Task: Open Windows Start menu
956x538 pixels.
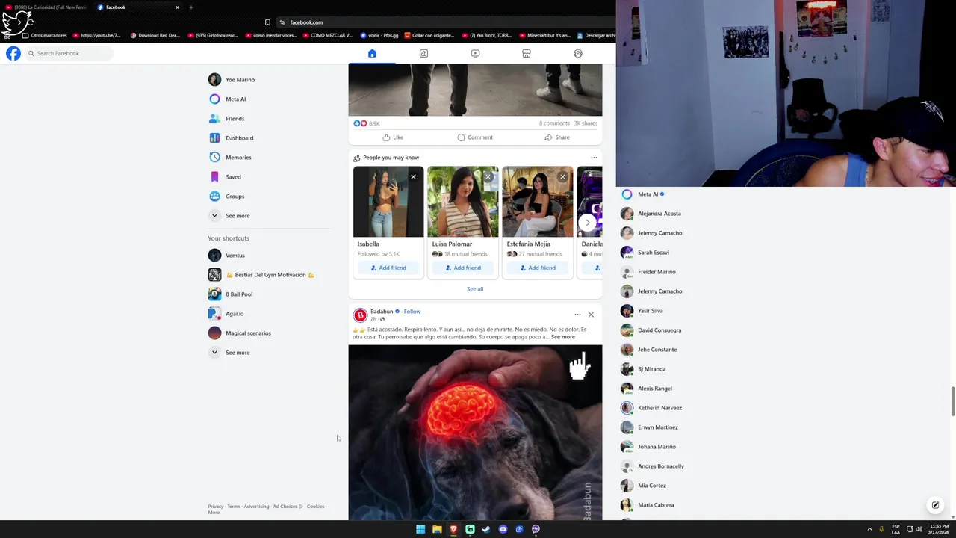Action: (x=420, y=529)
